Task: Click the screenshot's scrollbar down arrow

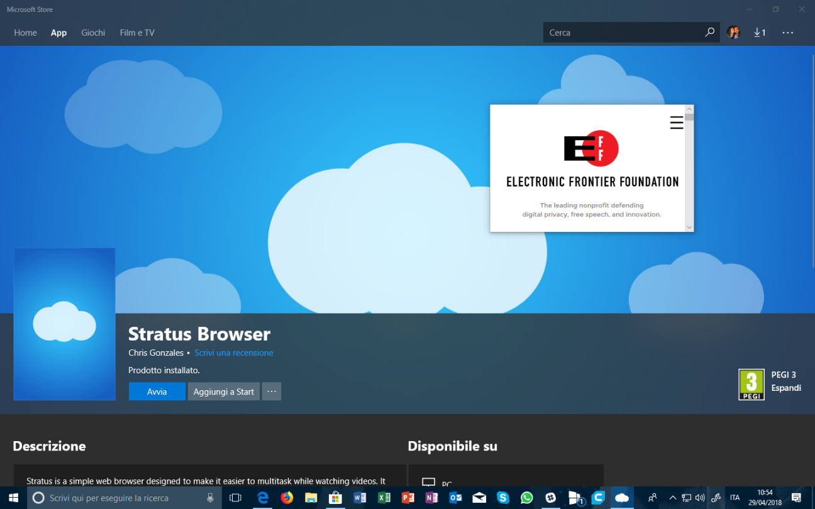Action: pos(689,227)
